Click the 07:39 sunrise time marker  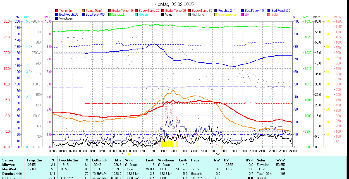click(x=123, y=154)
